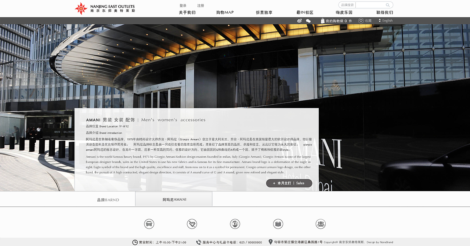Click the phone icon beside the hotline number
Screen dimensions: 470x246
click(198, 242)
